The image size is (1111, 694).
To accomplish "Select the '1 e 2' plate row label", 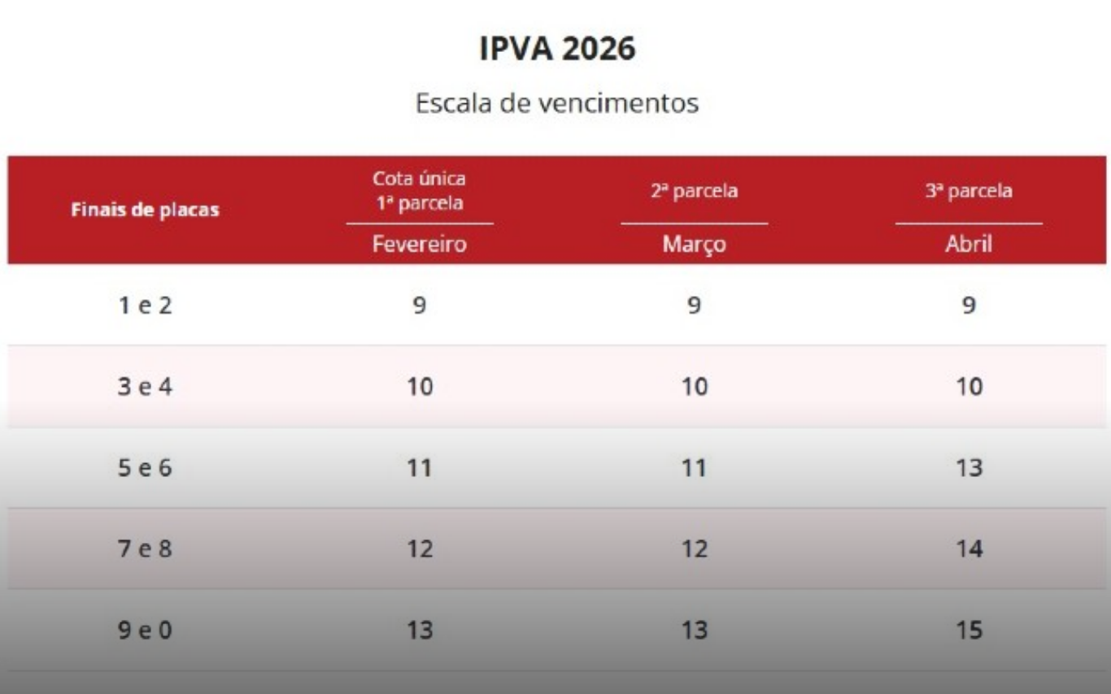I will coord(145,306).
